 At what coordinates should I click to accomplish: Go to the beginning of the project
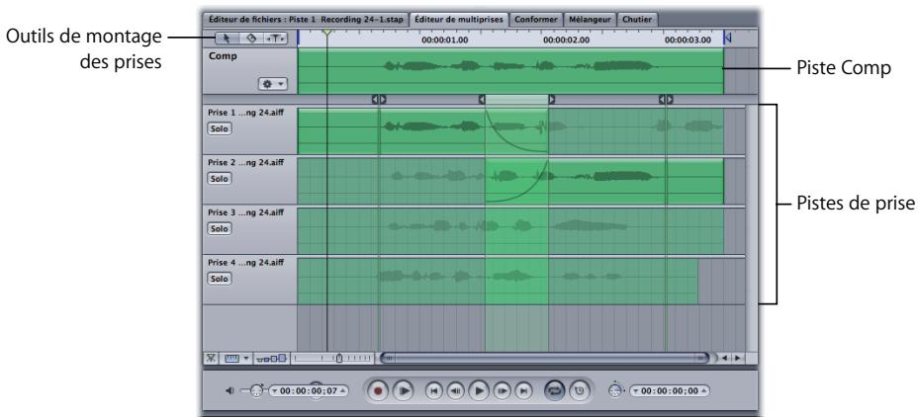point(433,390)
